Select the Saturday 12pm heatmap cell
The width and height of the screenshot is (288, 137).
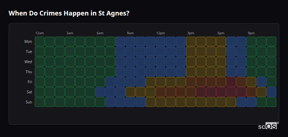(x=161, y=92)
